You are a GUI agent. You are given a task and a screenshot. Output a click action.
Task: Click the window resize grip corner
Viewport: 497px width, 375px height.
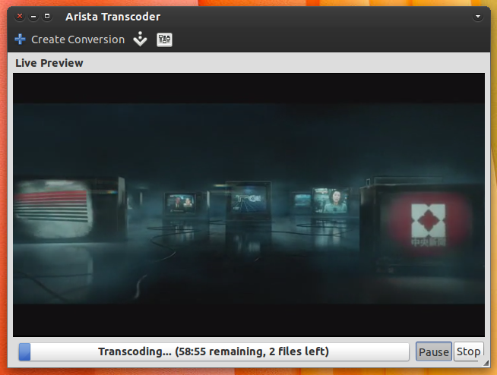486,364
